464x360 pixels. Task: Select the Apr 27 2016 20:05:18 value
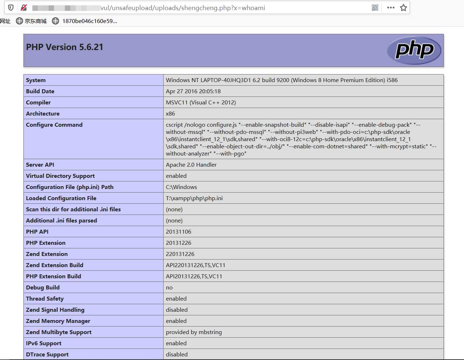click(193, 91)
